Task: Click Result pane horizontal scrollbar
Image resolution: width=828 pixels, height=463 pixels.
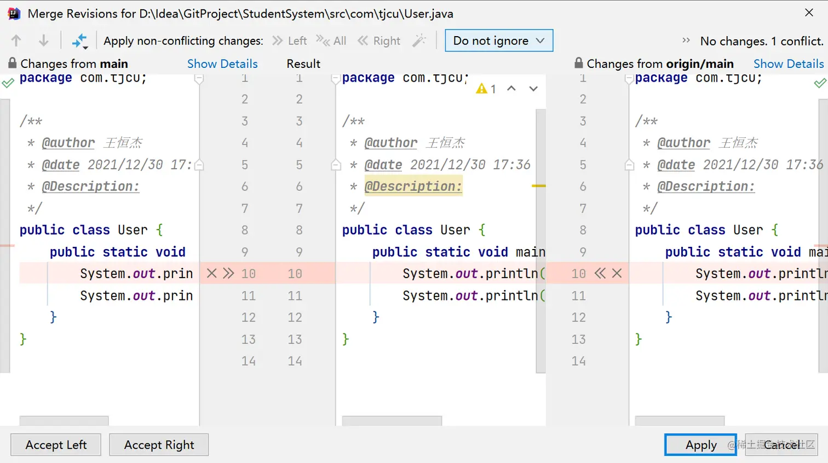Action: (392, 421)
